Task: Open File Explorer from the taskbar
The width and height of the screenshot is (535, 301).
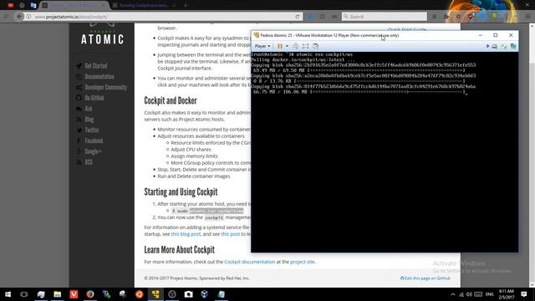Action: 57,294
